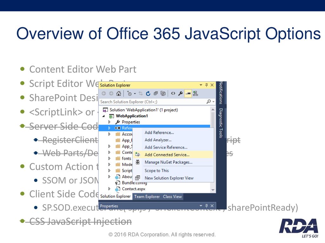Toggle the Properties panel auto-hide pin

coord(206,206)
